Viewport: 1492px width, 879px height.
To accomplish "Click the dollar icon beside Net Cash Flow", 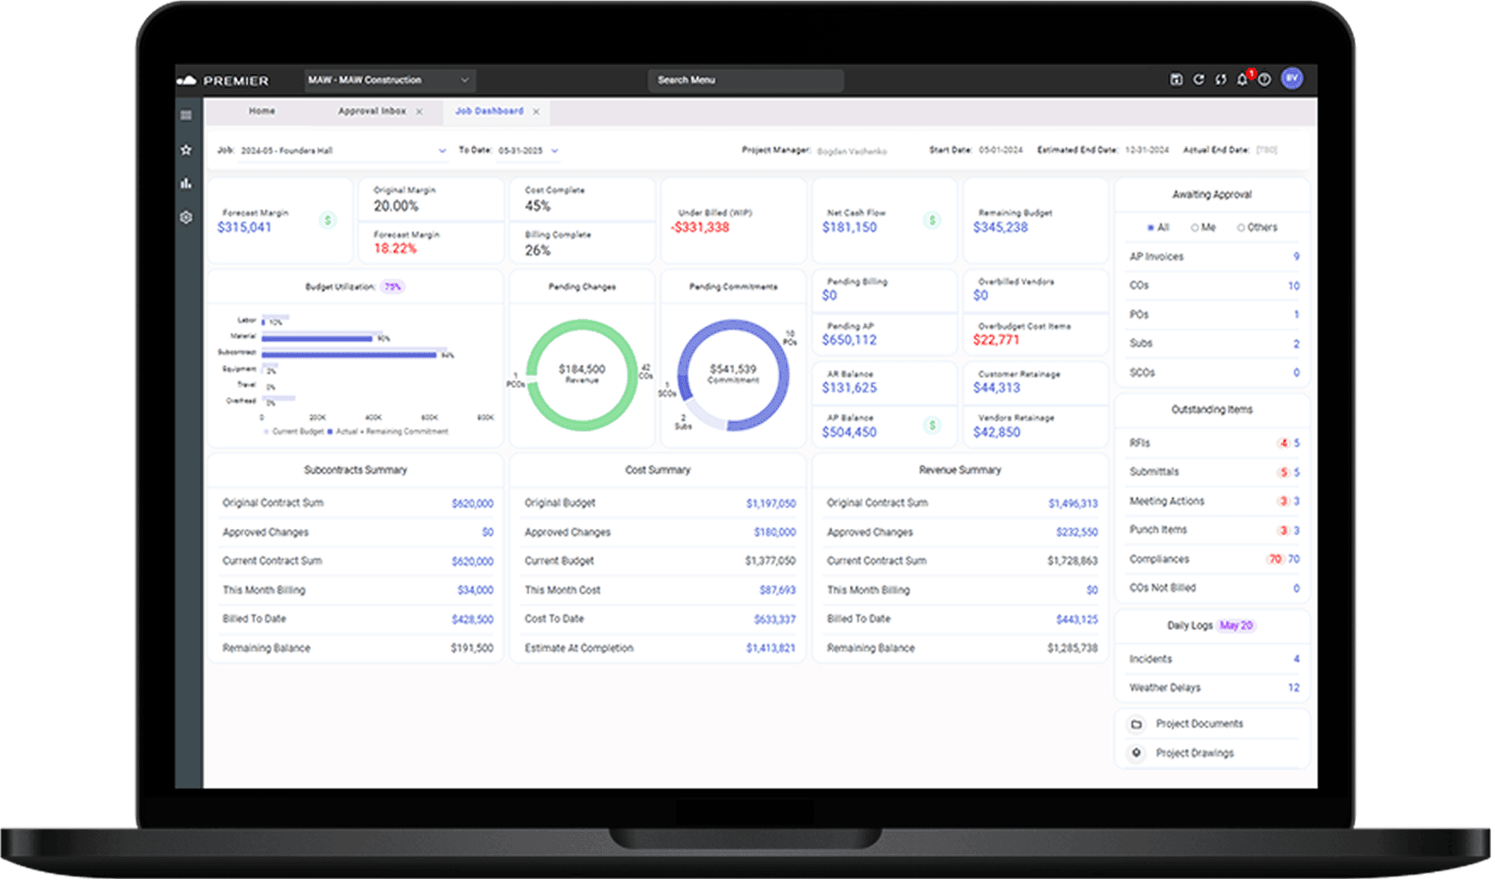I will tap(932, 221).
